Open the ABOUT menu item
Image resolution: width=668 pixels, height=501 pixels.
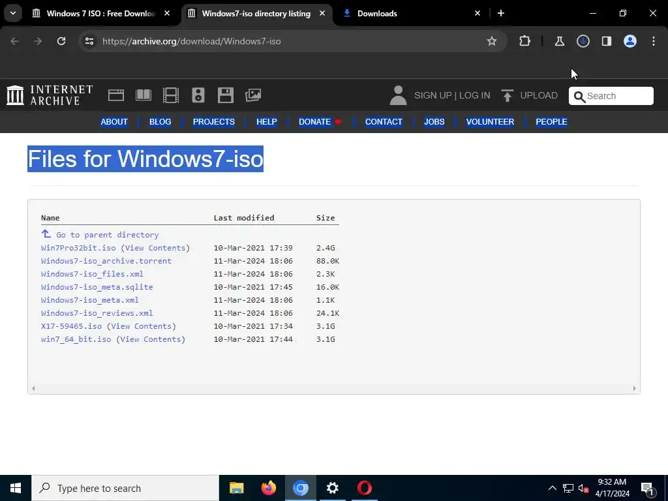(x=114, y=122)
